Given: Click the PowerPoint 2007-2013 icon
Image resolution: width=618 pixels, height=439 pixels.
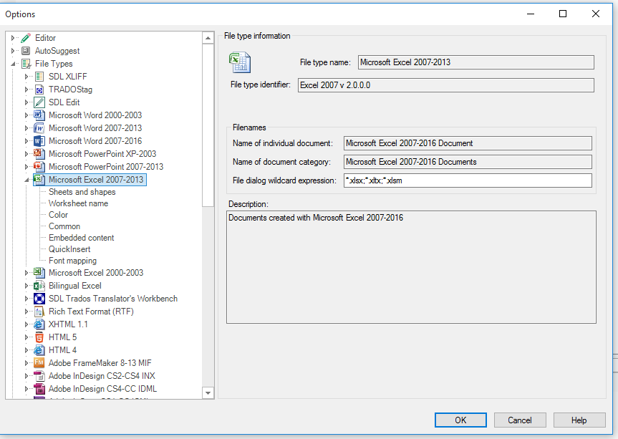Looking at the screenshot, I should click(39, 167).
